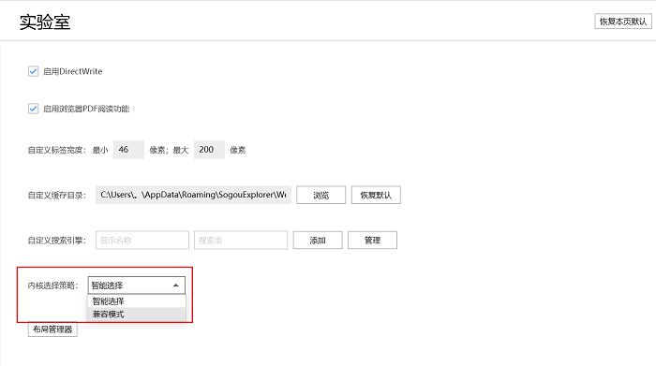Click the 自定义缓存目录 label
Image resolution: width=656 pixels, height=366 pixels.
pos(57,195)
